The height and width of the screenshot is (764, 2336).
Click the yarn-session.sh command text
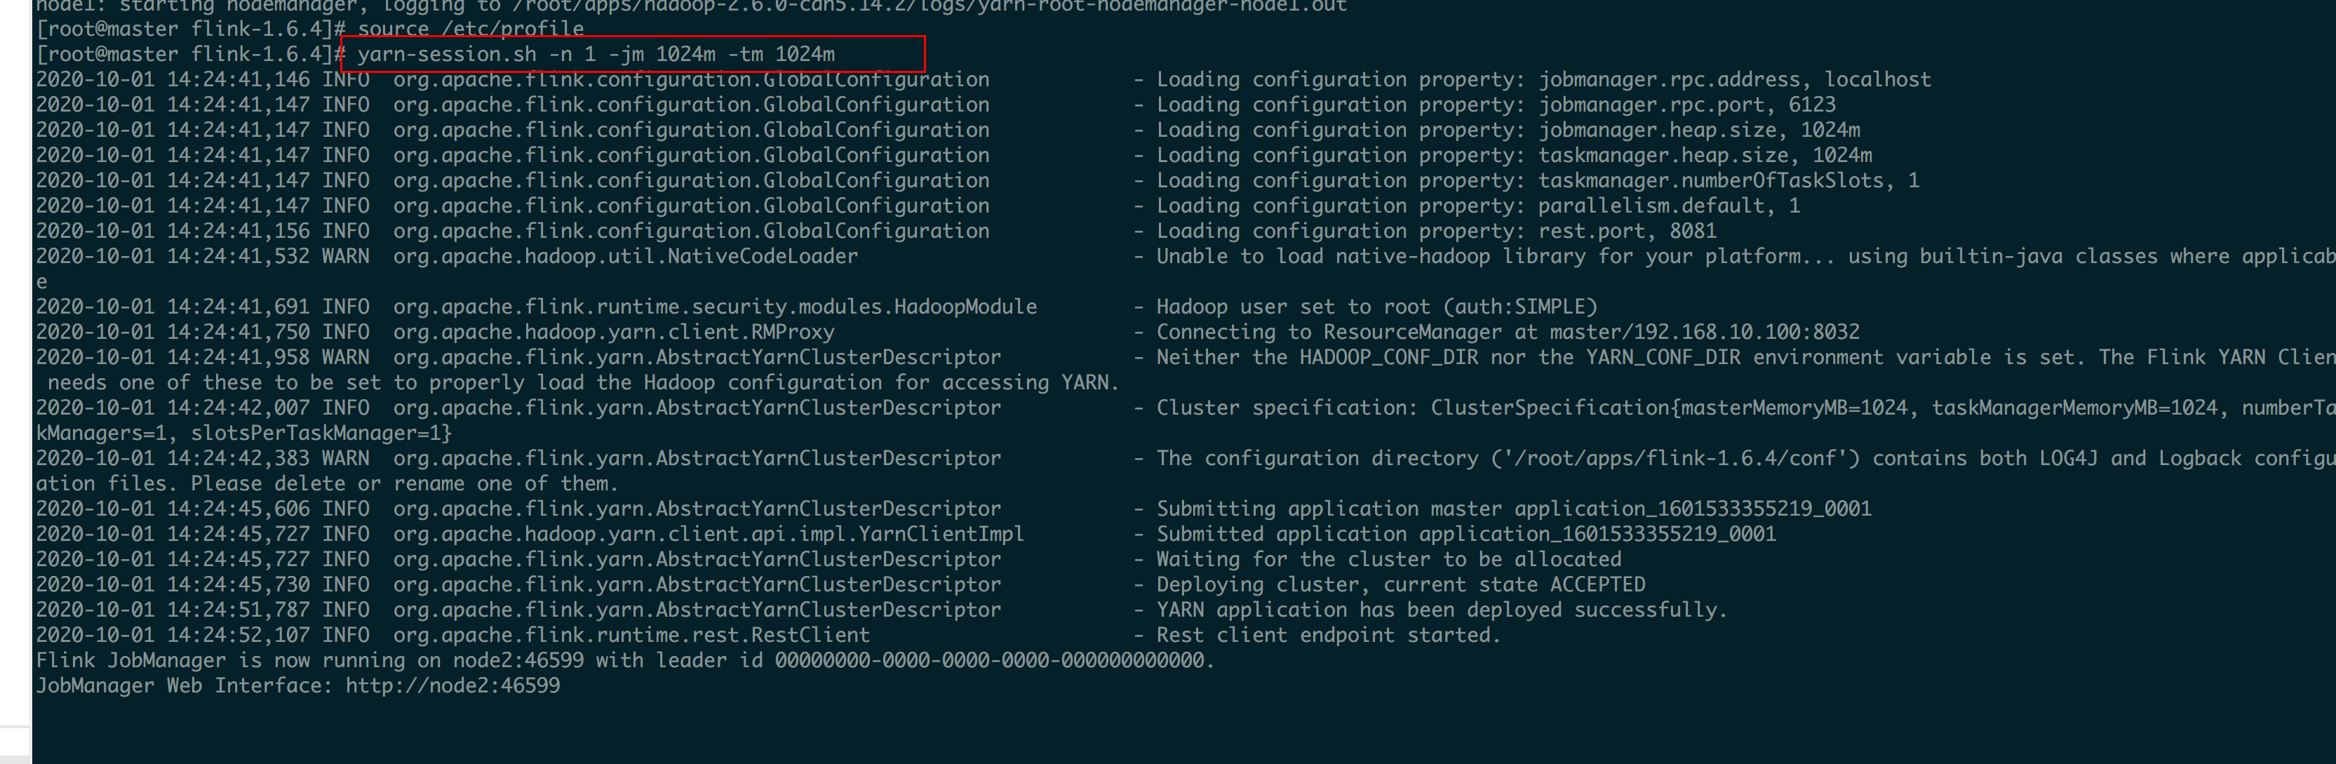coord(596,55)
